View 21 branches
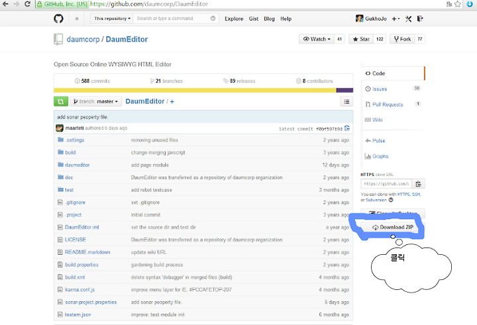The width and height of the screenshot is (477, 325). (x=166, y=81)
